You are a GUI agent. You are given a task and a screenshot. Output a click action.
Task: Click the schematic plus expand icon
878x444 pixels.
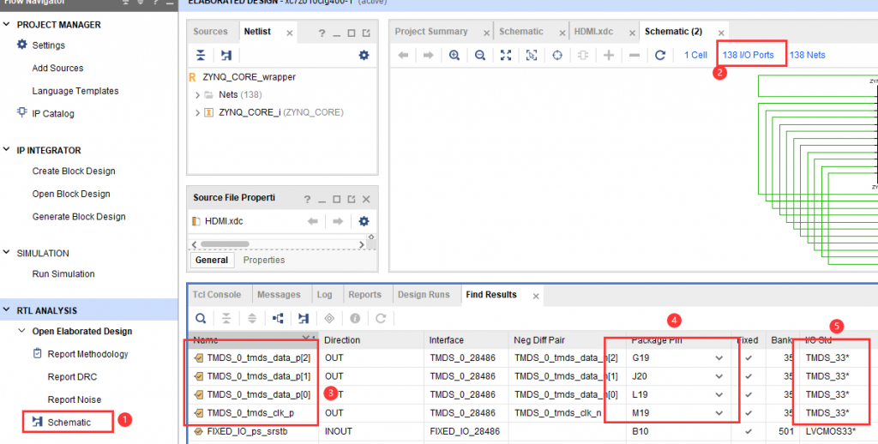(609, 55)
